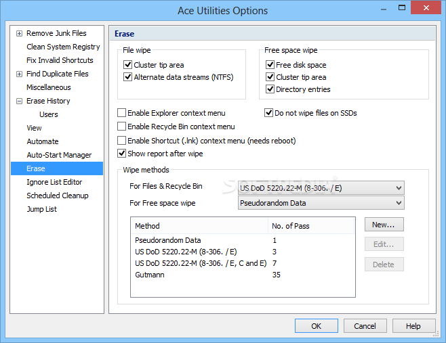Image resolution: width=446 pixels, height=343 pixels.
Task: Select the Erase item in sidebar
Action: point(57,168)
